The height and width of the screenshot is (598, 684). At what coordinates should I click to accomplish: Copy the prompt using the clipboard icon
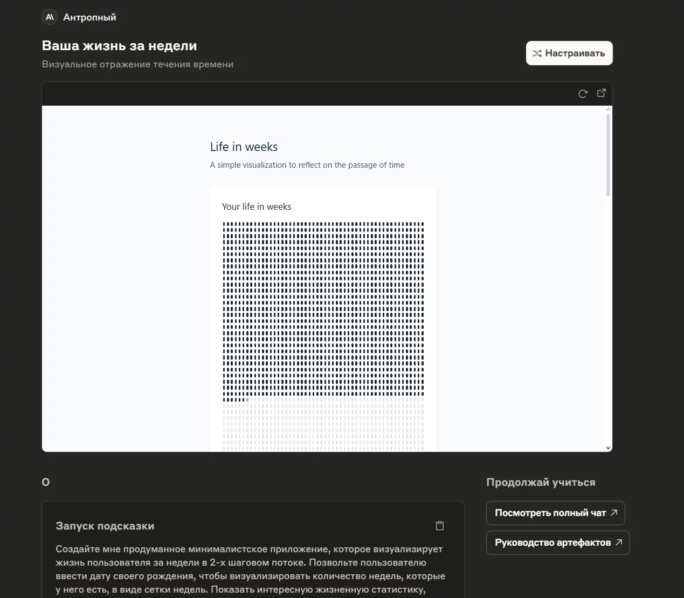tap(440, 526)
